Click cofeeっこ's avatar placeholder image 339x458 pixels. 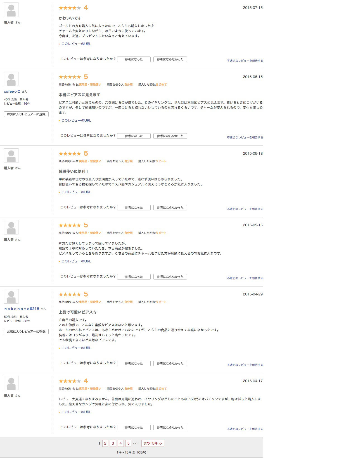tap(11, 79)
